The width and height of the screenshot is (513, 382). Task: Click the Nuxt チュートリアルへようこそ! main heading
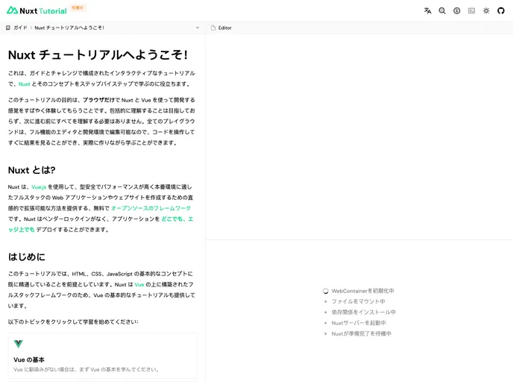click(98, 54)
